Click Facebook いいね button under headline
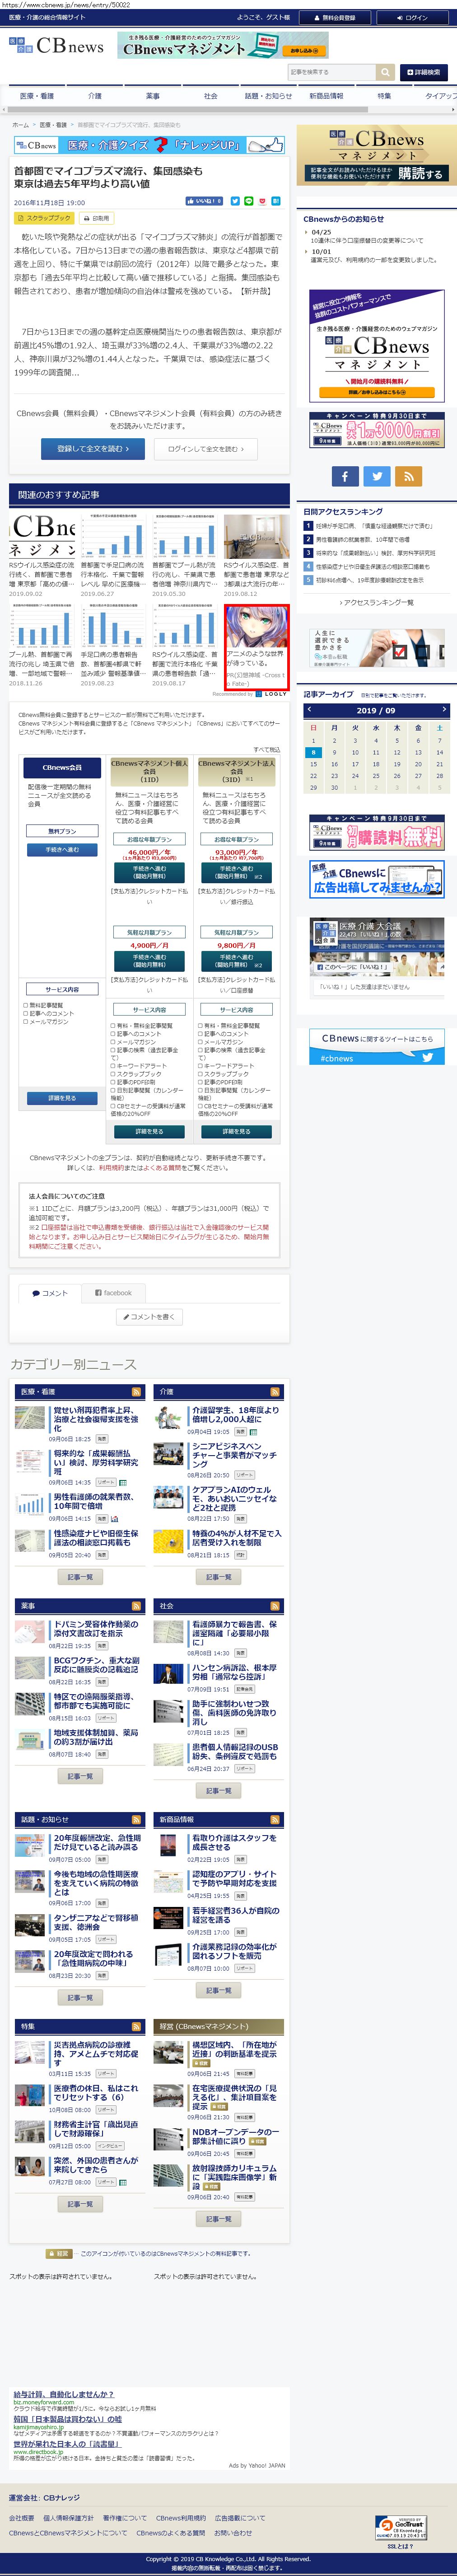Screen dimensions: 457x2576 point(205,201)
